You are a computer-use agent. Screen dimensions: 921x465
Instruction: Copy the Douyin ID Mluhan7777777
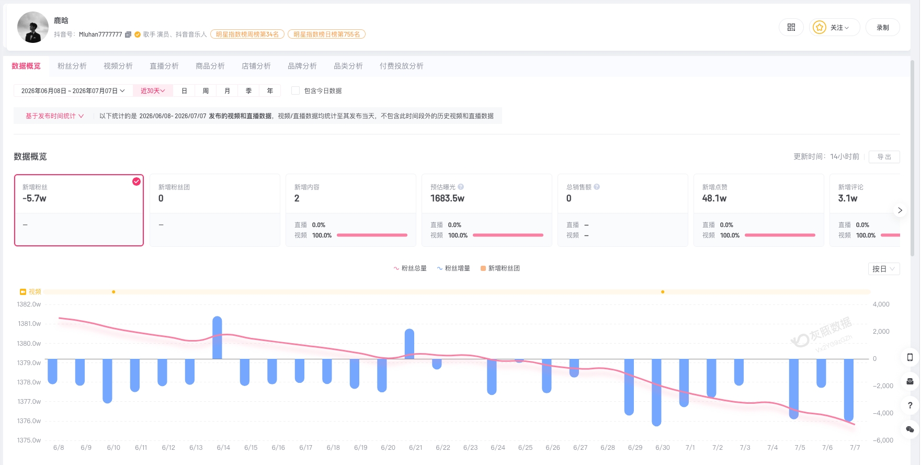[x=128, y=35]
